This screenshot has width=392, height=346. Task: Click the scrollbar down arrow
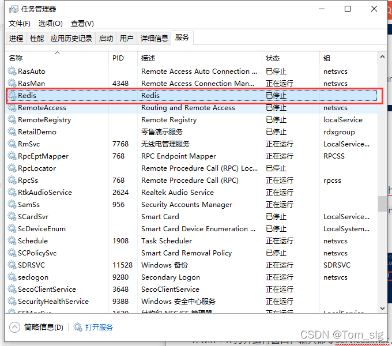[382, 309]
